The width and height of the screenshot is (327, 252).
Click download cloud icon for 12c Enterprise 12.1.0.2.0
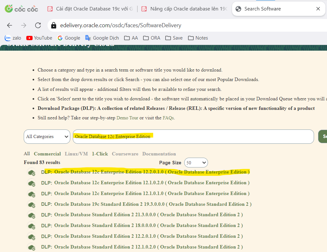[32, 183]
